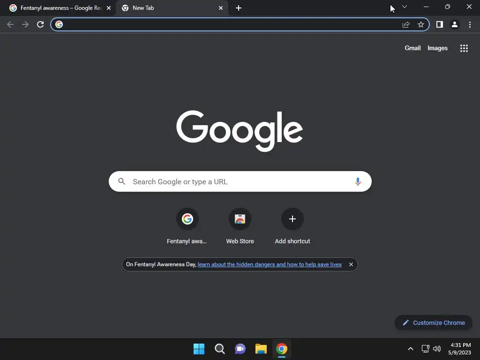Click the browser back arrow
Viewport: 480px width, 360px height.
(x=10, y=24)
